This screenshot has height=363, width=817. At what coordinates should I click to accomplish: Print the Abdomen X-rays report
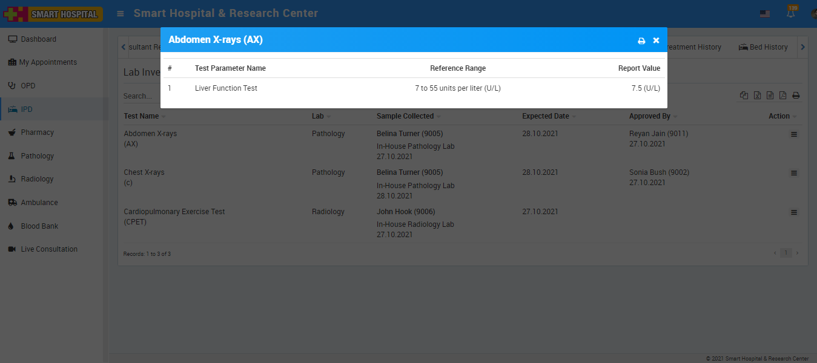pos(641,41)
